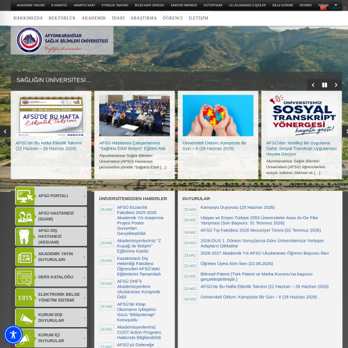Viewport: 348px width, 348px height.
Task: Click the university logo emblem
Action: (x=30, y=40)
